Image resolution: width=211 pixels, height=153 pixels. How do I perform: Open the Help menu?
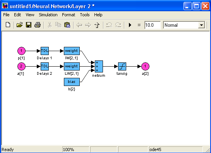coord(98,15)
